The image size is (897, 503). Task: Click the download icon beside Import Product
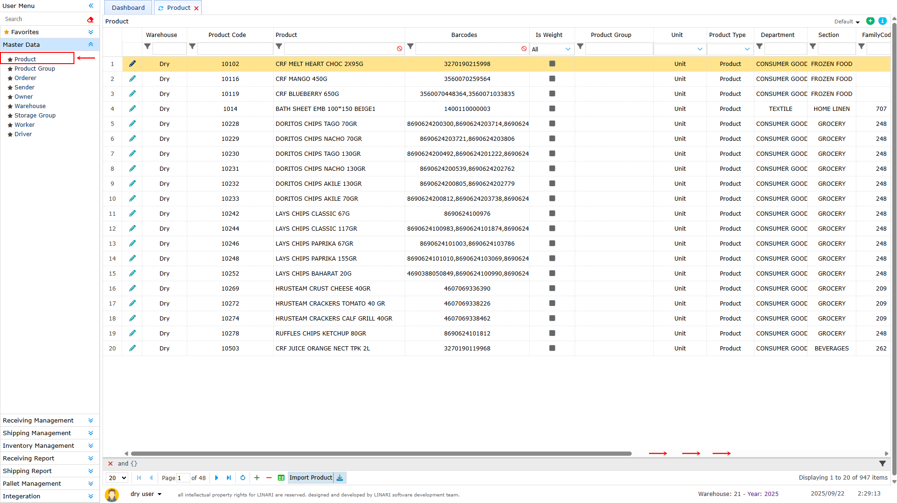[x=340, y=478]
